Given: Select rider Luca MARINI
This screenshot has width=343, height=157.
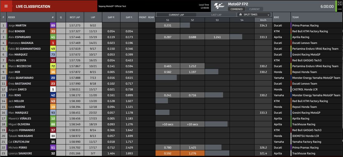Looking at the screenshot, I should [17, 107].
